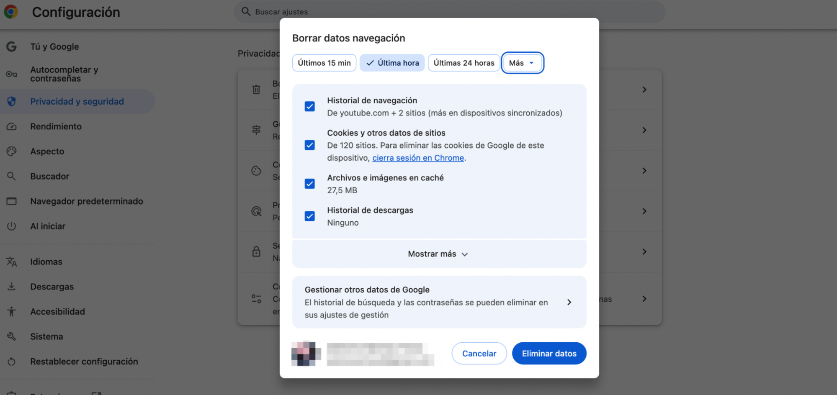837x395 pixels.
Task: Click the Borrar datos navegación dialog title
Action: pos(349,38)
